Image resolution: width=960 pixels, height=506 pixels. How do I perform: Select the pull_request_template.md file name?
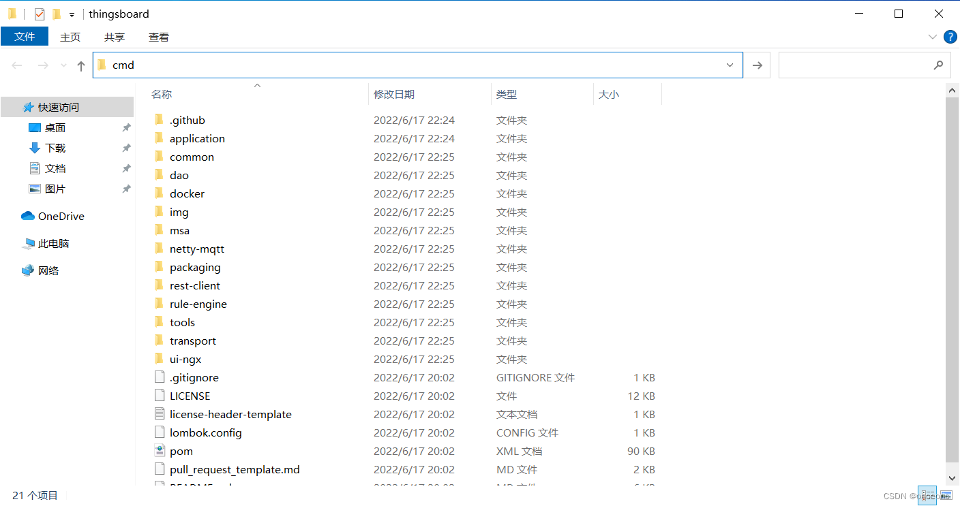coord(235,469)
